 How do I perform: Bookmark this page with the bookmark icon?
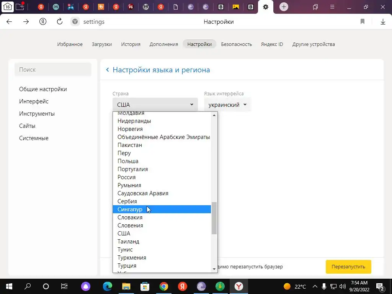[363, 22]
